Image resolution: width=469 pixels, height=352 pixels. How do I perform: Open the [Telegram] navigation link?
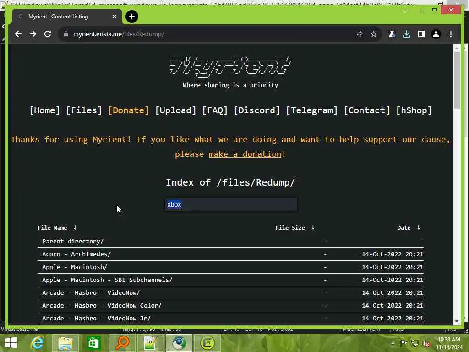[311, 110]
